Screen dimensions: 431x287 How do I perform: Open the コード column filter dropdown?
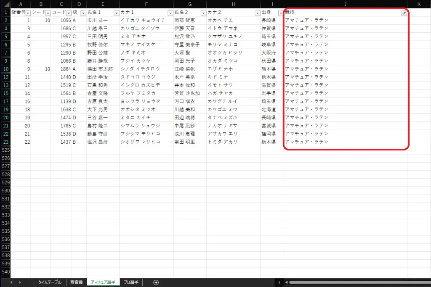(68, 13)
